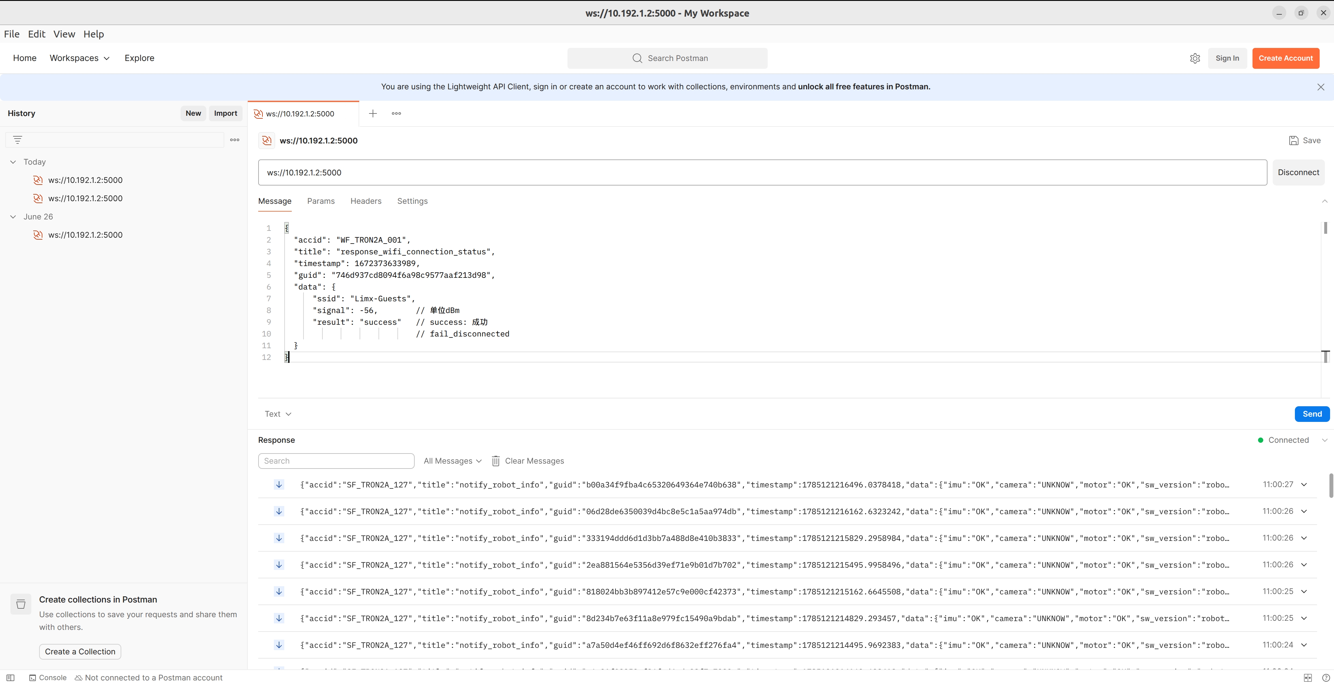Click Sign In
Screen dimensions: 1334x685
tap(1227, 58)
